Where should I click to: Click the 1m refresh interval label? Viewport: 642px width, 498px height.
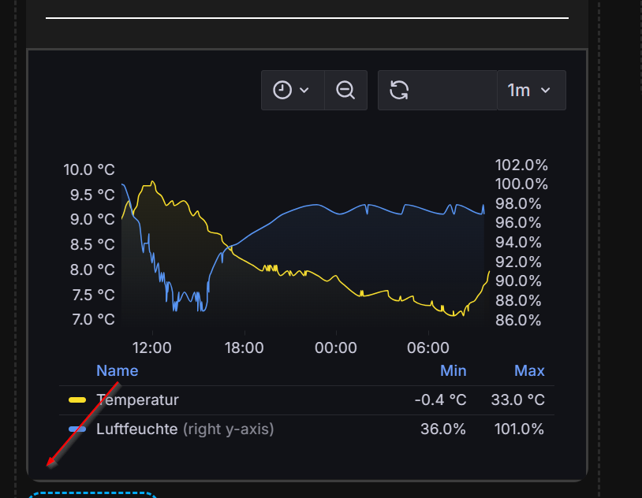point(518,91)
